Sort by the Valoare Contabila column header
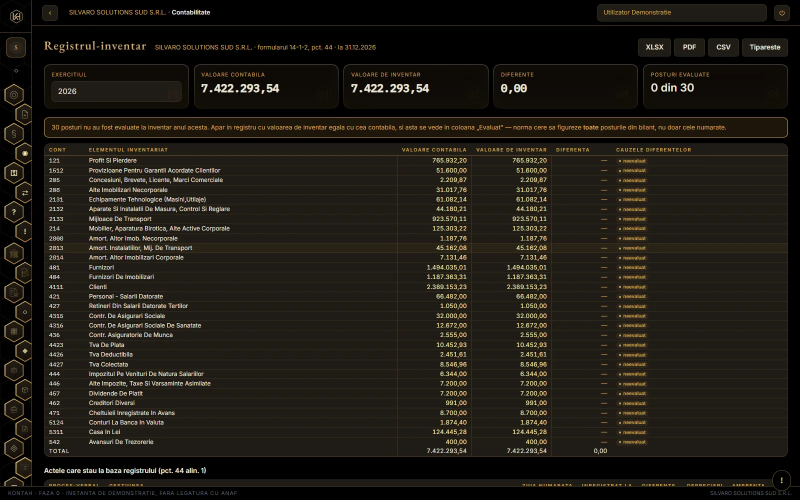 434,150
